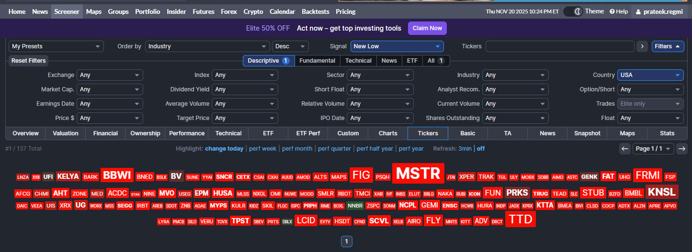Open the My Presets dropdown
Image resolution: width=692 pixels, height=252 pixels.
coord(56,46)
